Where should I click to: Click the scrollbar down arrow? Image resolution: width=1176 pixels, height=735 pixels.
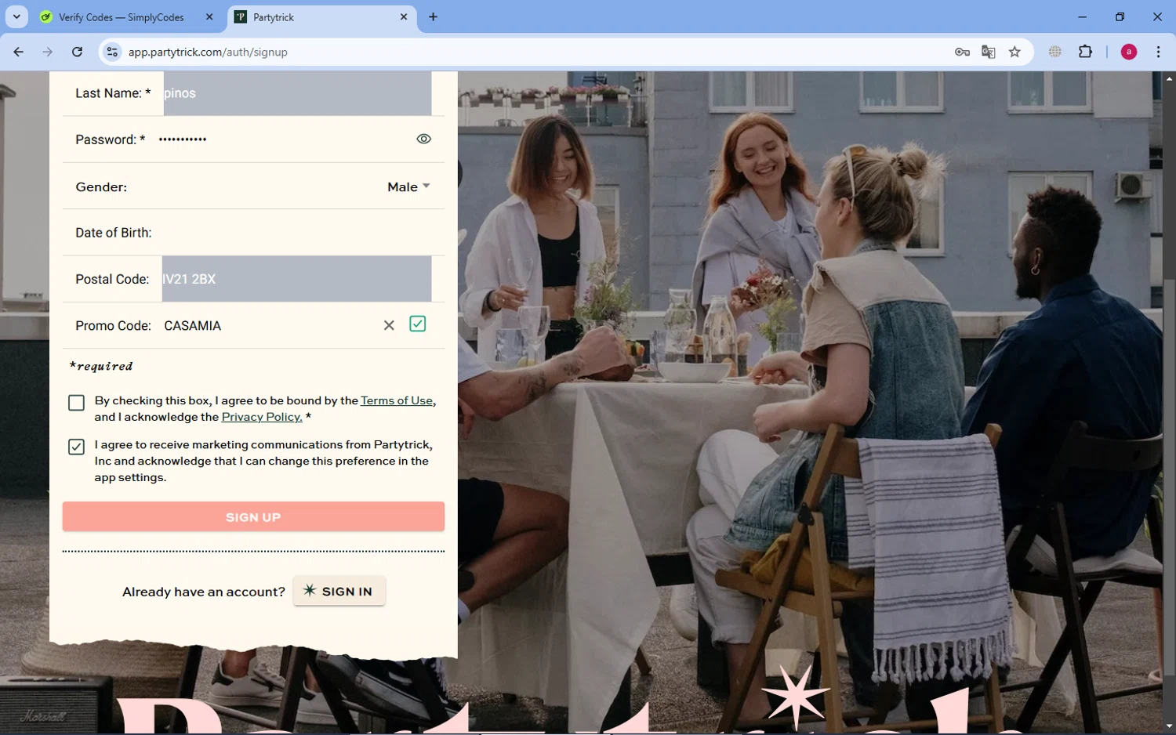coord(1169,726)
